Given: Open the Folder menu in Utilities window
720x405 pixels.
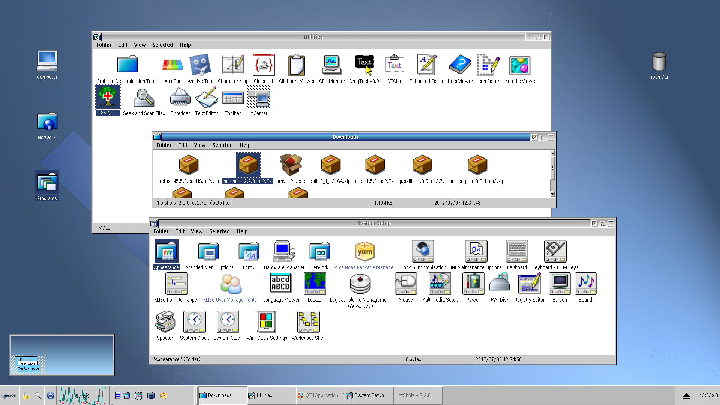Looking at the screenshot, I should click(104, 45).
